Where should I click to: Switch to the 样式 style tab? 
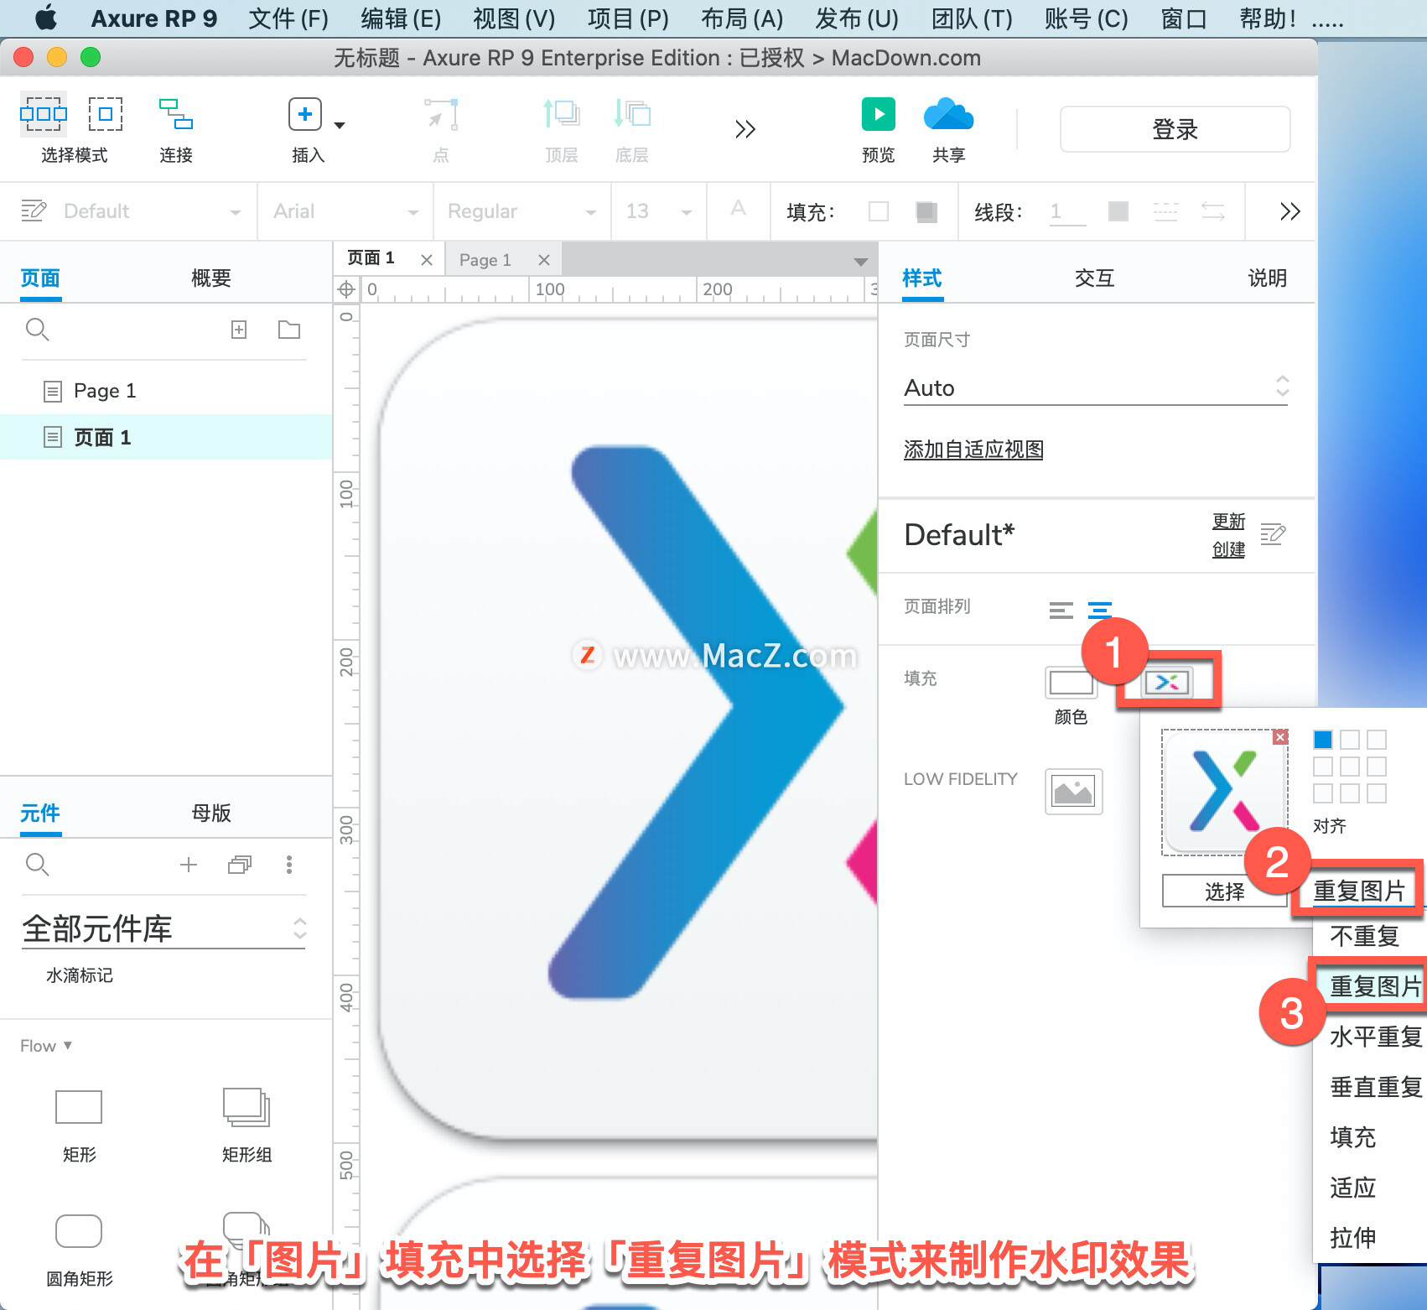[922, 278]
